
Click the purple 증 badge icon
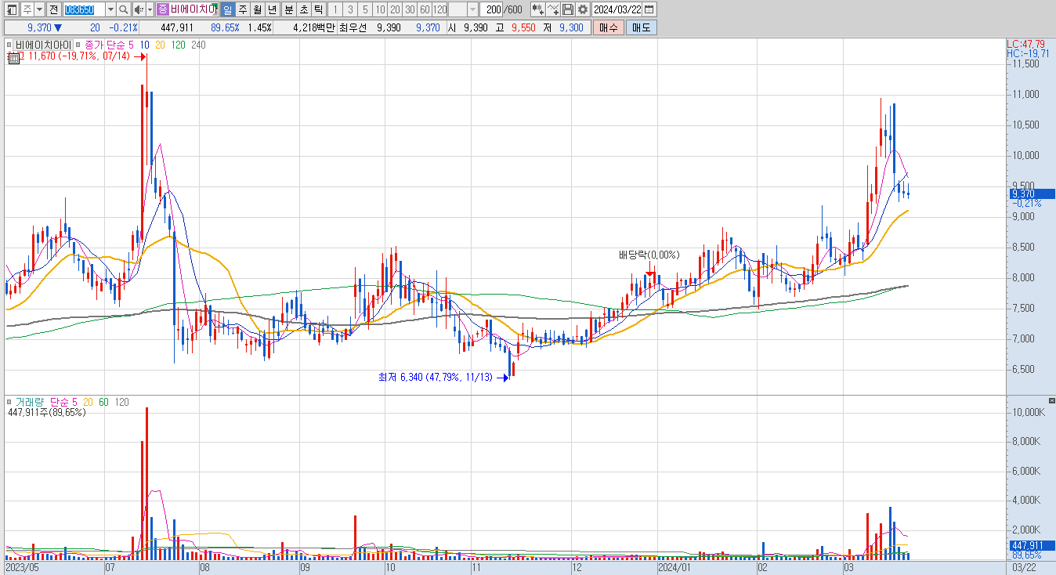(x=162, y=9)
